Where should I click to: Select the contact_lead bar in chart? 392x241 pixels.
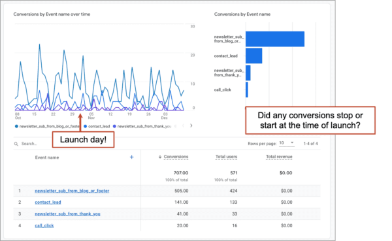click(x=253, y=56)
